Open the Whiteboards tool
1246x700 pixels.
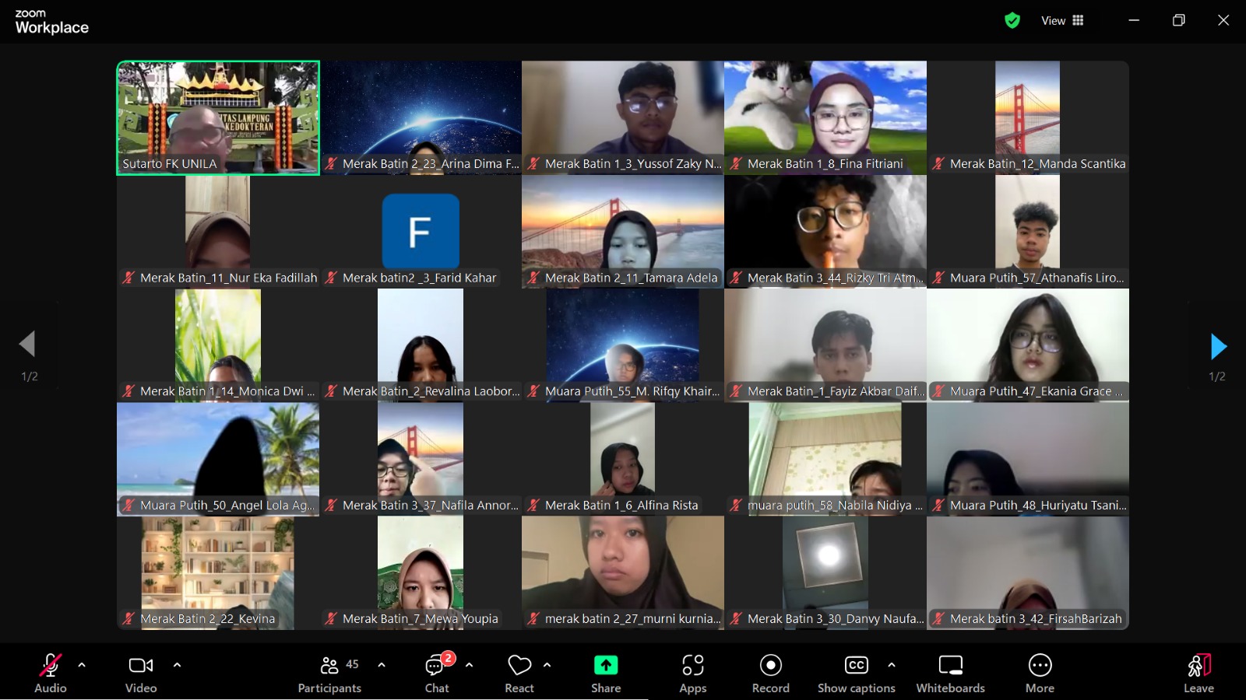pos(950,674)
